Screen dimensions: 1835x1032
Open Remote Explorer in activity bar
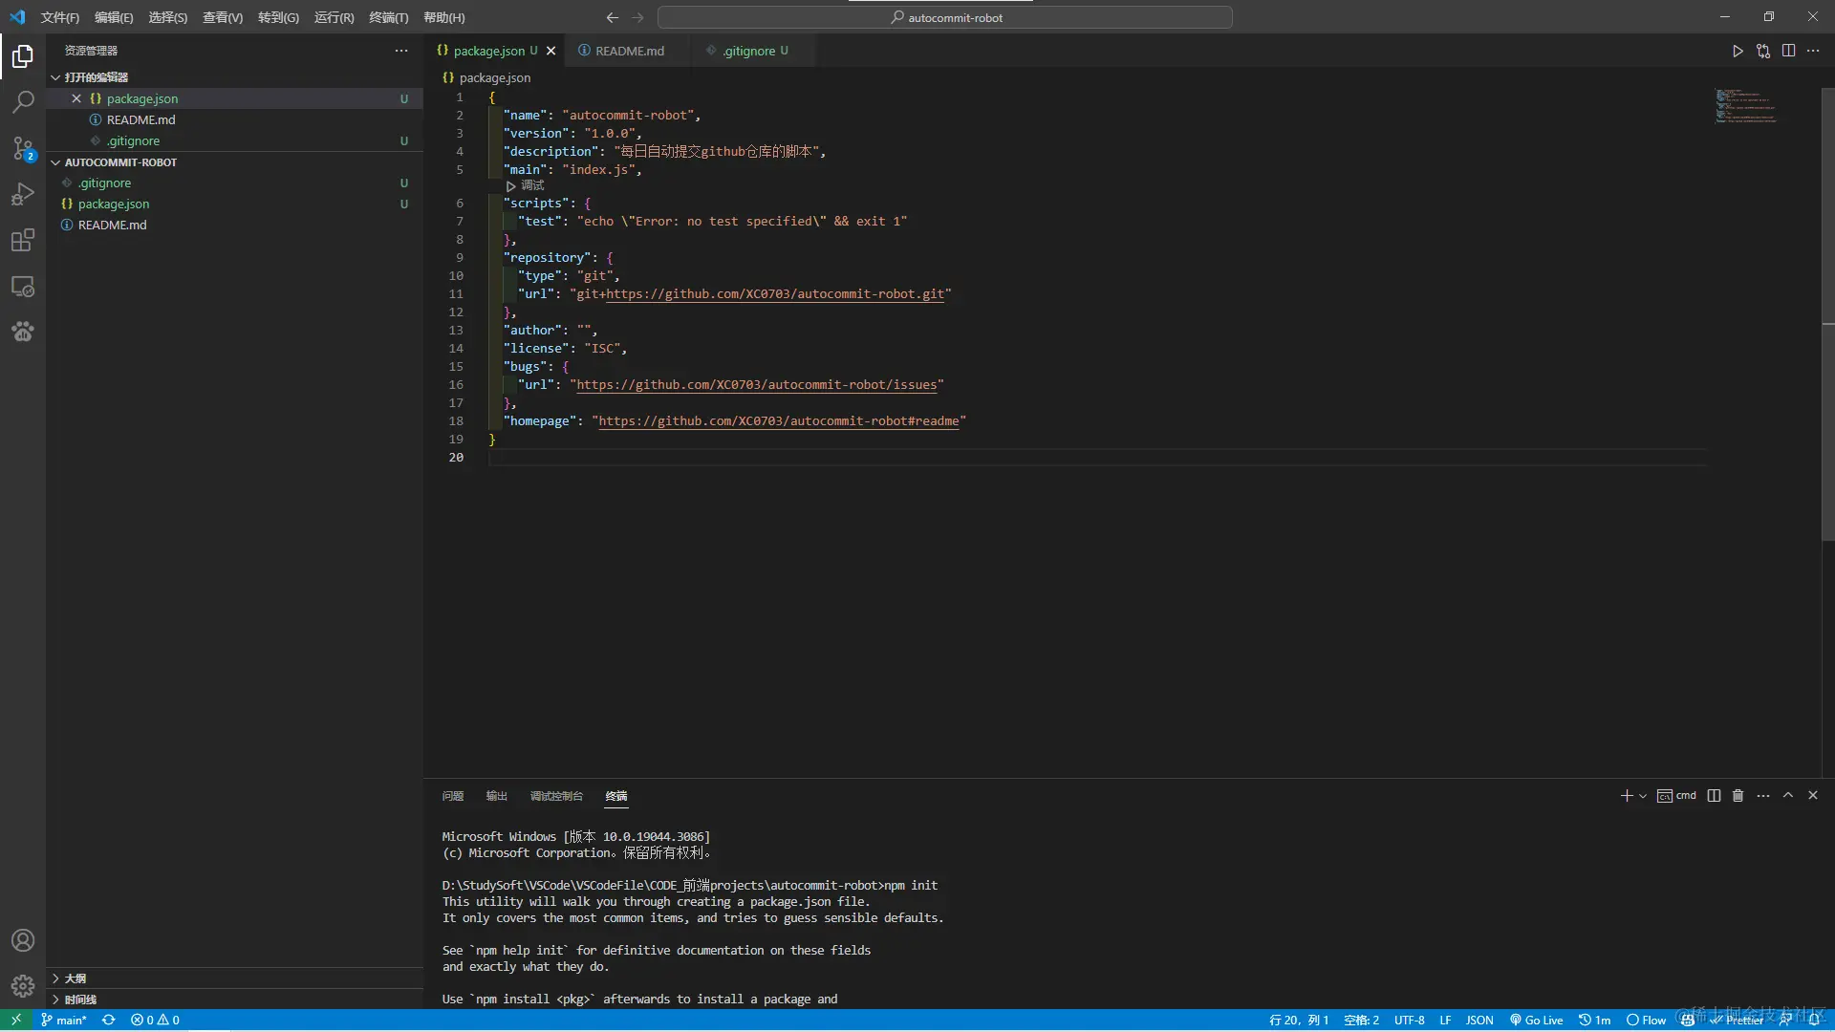(23, 286)
